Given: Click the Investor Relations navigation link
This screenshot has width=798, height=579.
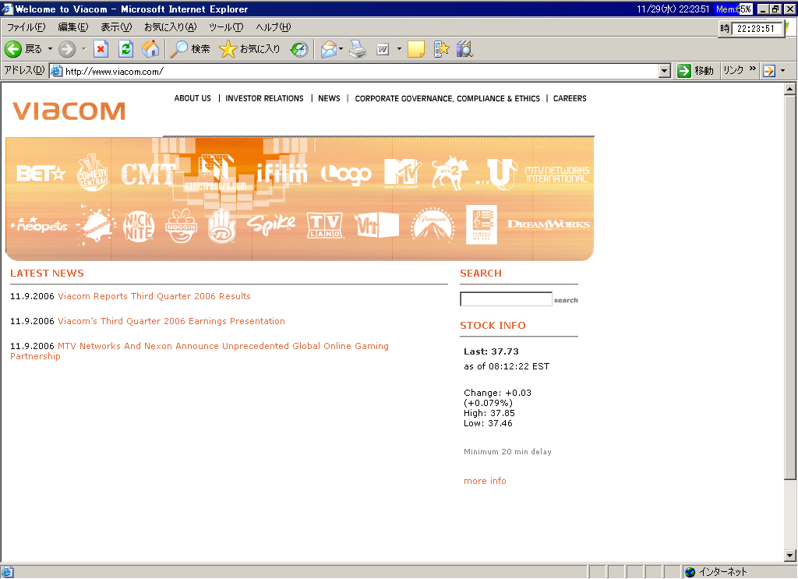Looking at the screenshot, I should [x=264, y=99].
